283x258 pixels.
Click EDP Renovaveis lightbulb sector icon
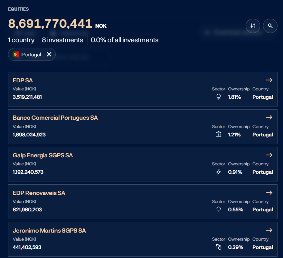coord(219,210)
